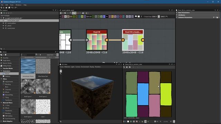Click the red tiling icon in 2D view bottom bar
The width and height of the screenshot is (221, 124).
(137, 122)
